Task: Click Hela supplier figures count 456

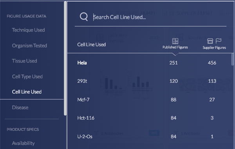Action: [x=212, y=63]
